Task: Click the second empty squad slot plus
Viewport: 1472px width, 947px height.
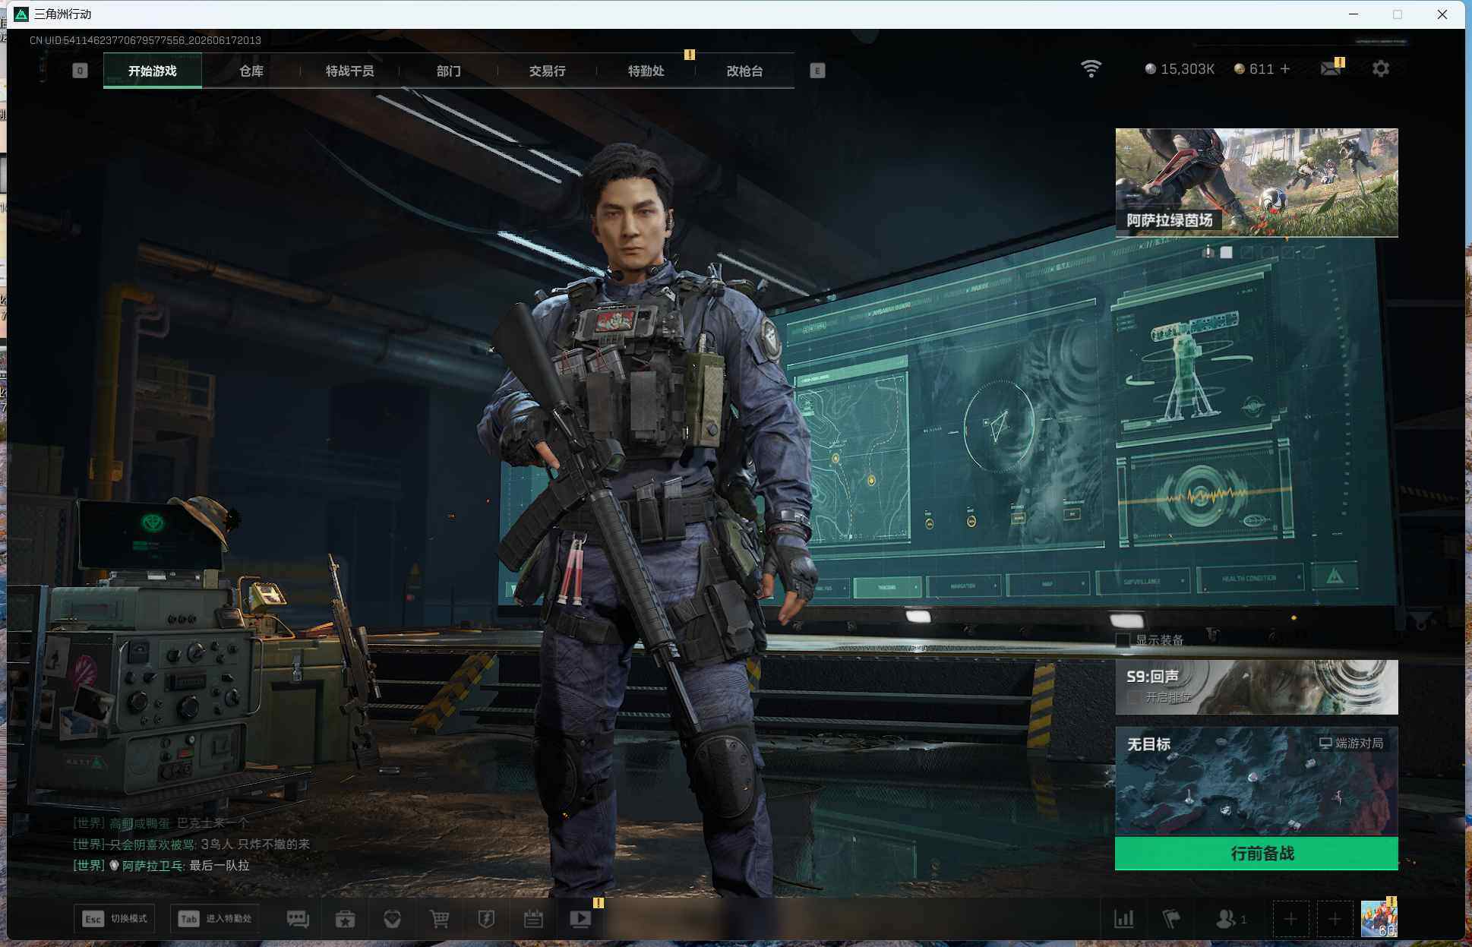Action: tap(1335, 919)
